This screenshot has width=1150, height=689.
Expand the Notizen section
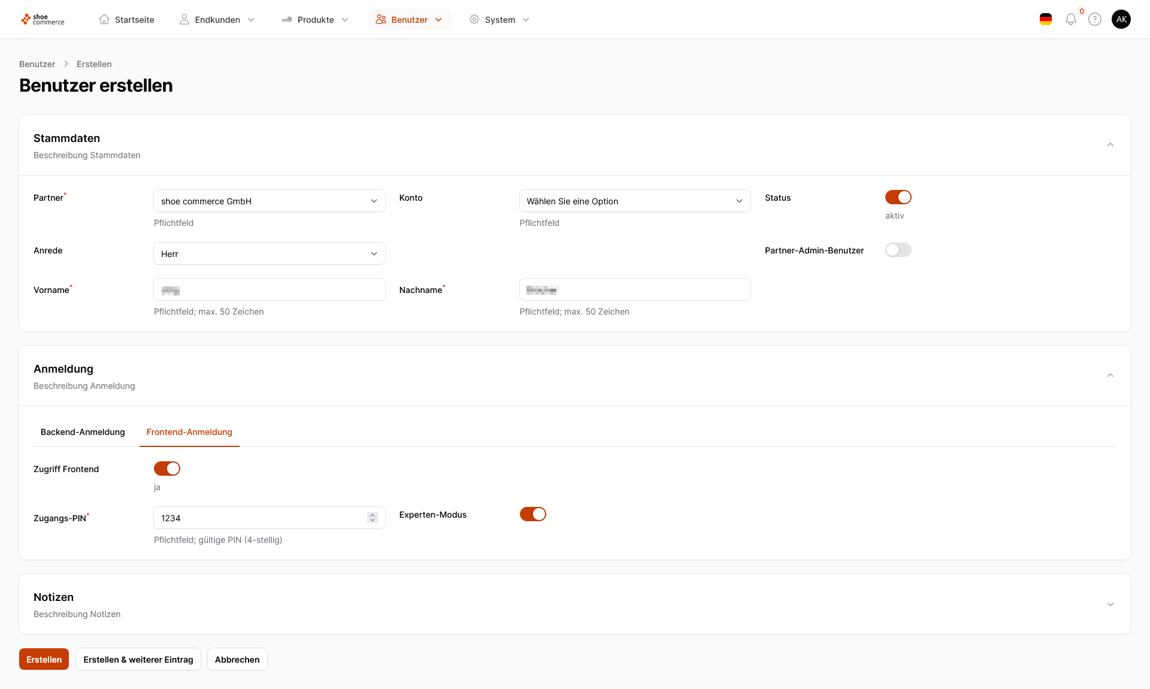(1110, 604)
